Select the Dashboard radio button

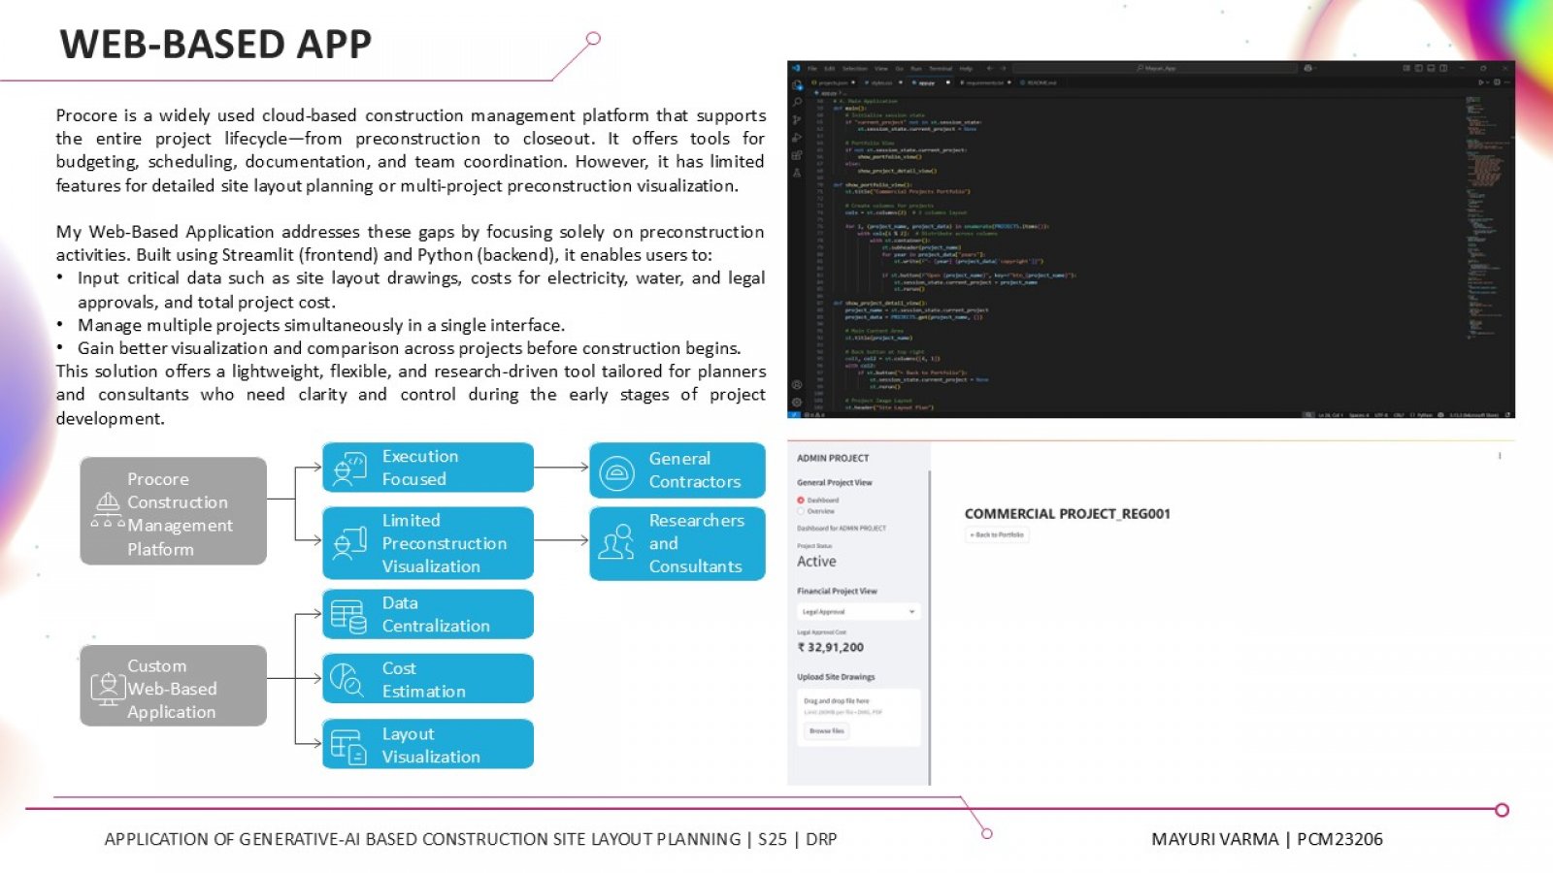coord(801,501)
